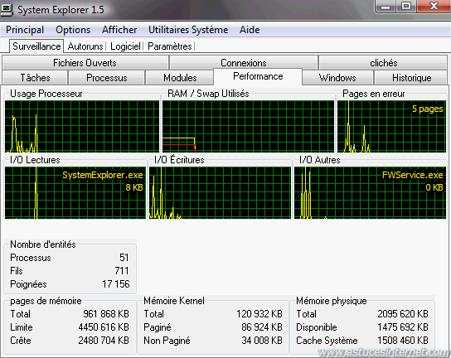Open the Afficher menu
Image resolution: width=451 pixels, height=358 pixels.
[x=119, y=30]
